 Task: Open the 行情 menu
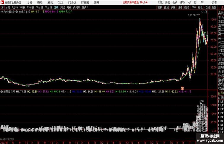(29, 2)
